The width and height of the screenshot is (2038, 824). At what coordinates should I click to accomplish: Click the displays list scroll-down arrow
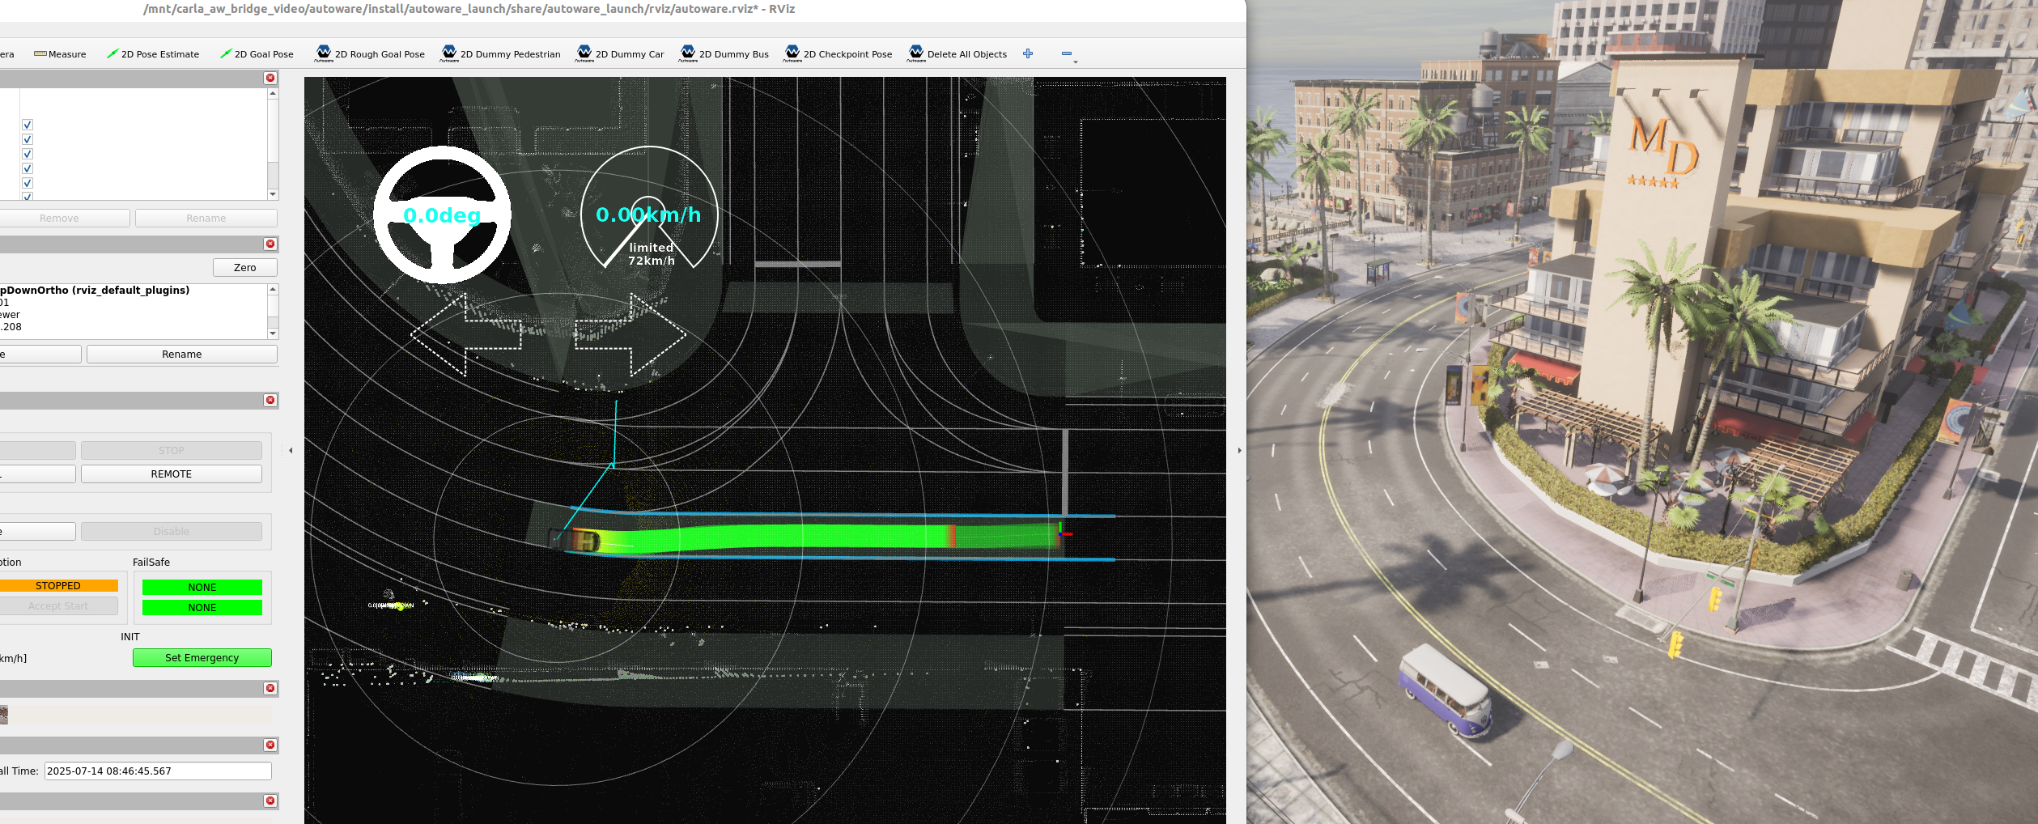pyautogui.click(x=273, y=194)
